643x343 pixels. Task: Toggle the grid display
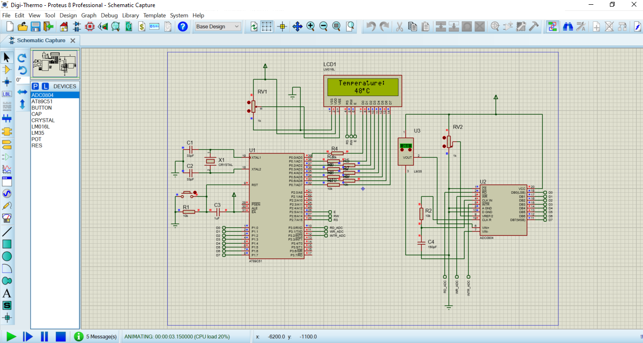[267, 26]
